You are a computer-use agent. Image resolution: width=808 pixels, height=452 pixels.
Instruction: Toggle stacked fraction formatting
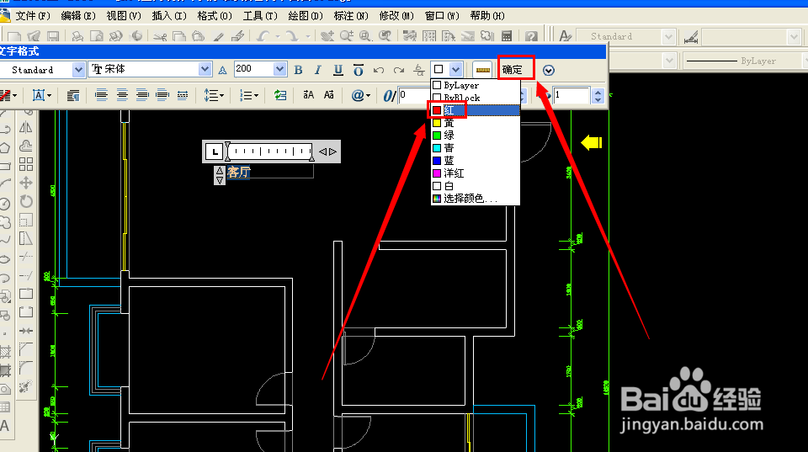(419, 70)
